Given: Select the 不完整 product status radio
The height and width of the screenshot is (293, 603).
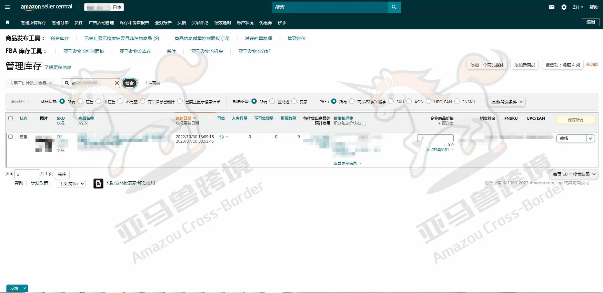Looking at the screenshot, I should 120,101.
